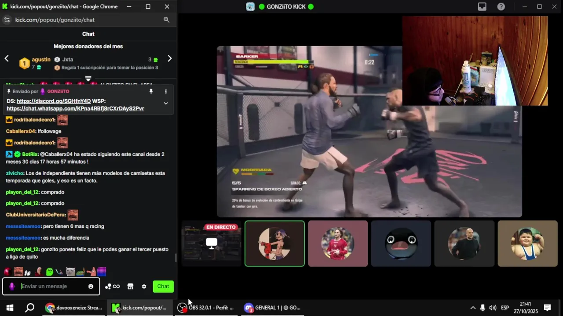Click the microphone icon in message box
The width and height of the screenshot is (563, 316).
pos(12,286)
